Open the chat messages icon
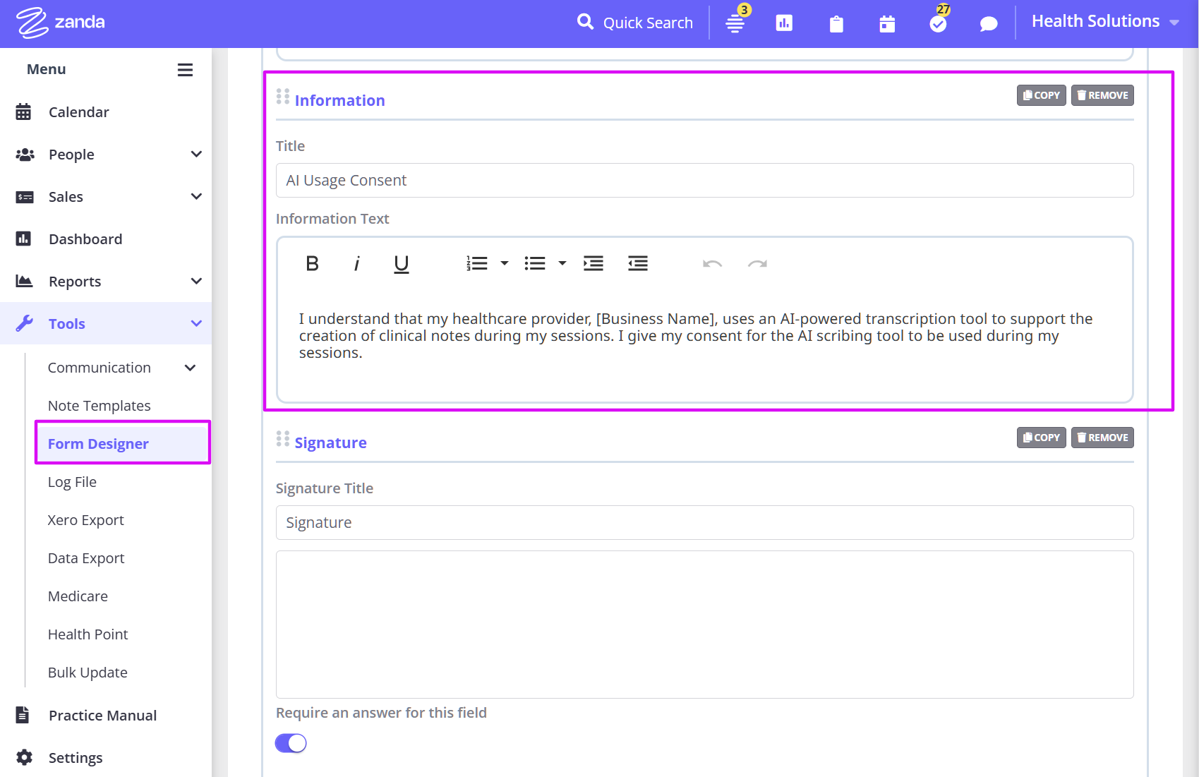 (989, 24)
